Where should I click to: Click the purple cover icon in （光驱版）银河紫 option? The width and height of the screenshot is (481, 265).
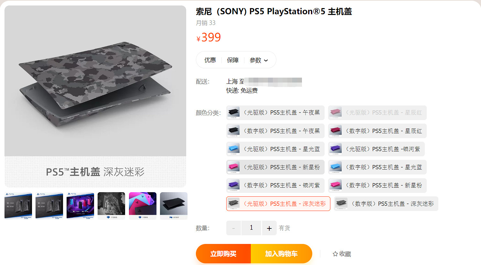point(336,149)
